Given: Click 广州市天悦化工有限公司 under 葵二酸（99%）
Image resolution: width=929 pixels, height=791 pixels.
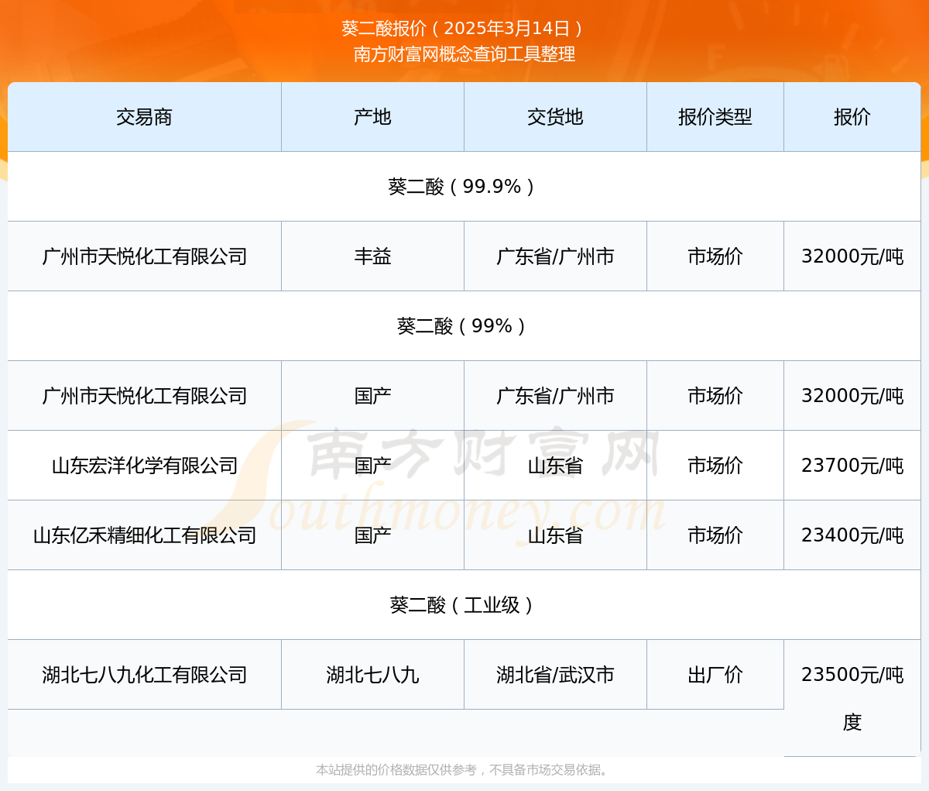Looking at the screenshot, I should 144,396.
